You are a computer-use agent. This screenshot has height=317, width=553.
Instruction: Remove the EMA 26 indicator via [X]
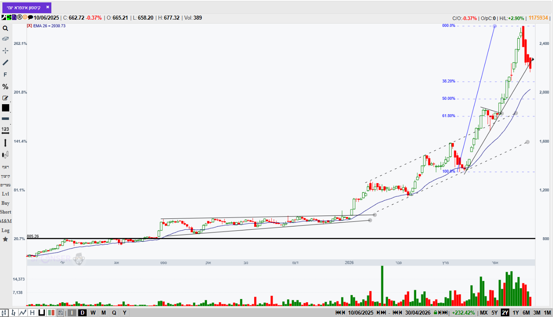pos(29,26)
